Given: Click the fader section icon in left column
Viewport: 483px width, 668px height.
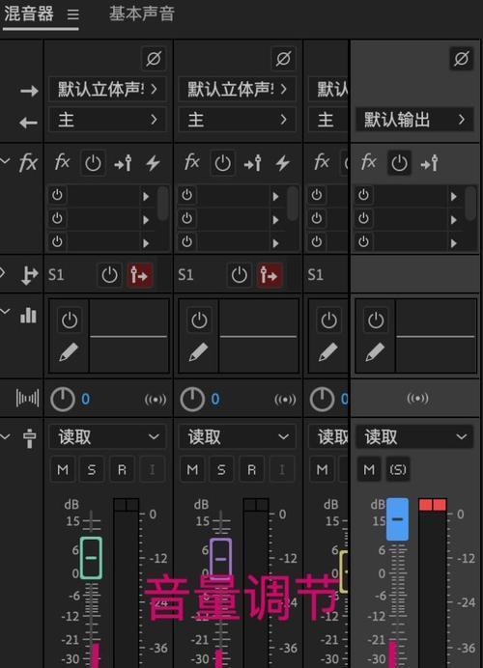Looking at the screenshot, I should [29, 438].
